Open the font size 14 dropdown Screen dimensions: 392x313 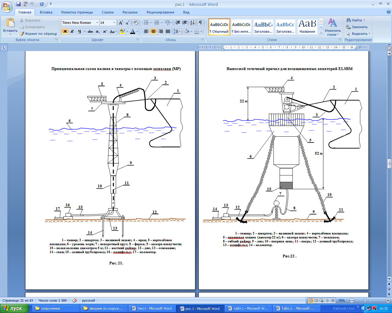coord(114,23)
